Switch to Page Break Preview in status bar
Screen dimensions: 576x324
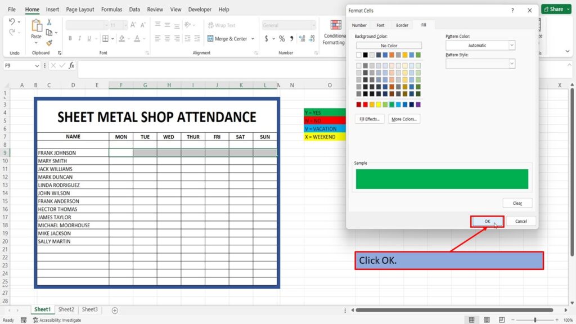[501, 319]
